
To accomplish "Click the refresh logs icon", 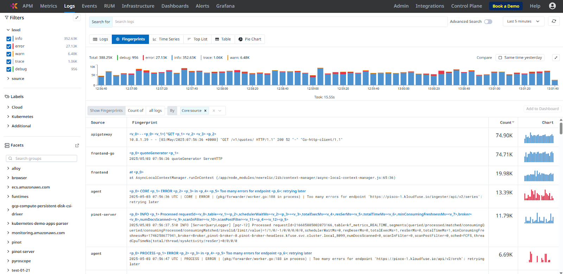I will [554, 21].
